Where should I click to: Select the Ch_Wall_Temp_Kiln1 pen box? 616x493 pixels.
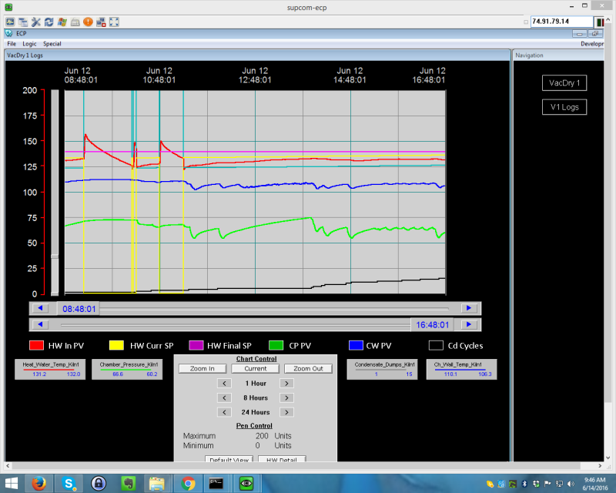(462, 369)
